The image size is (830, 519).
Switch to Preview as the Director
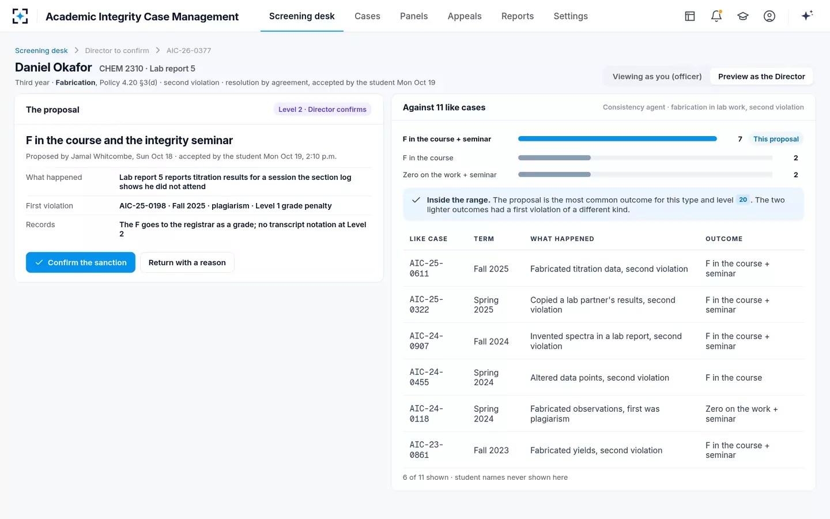pyautogui.click(x=761, y=77)
